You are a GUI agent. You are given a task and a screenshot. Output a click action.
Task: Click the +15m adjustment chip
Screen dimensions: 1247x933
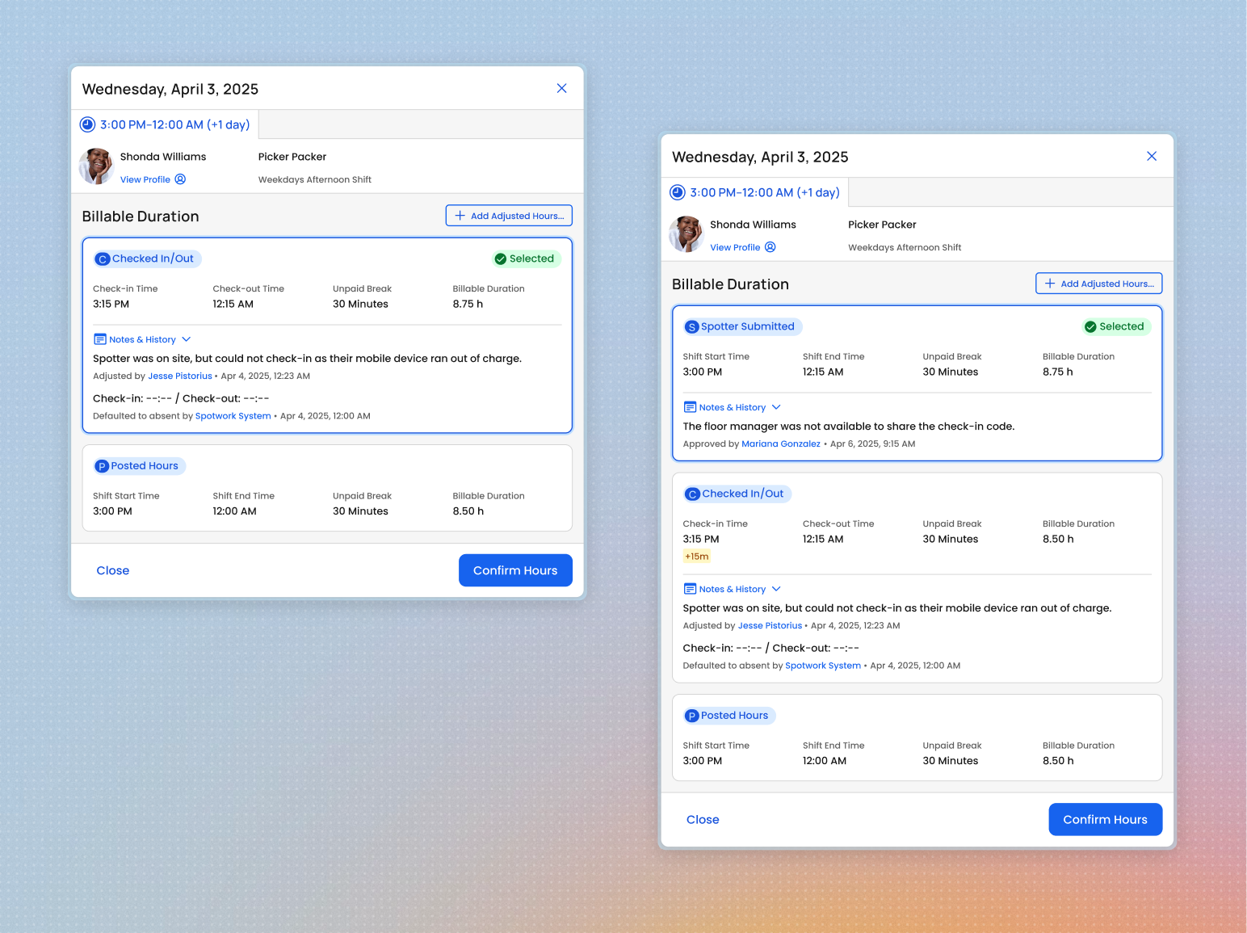696,556
